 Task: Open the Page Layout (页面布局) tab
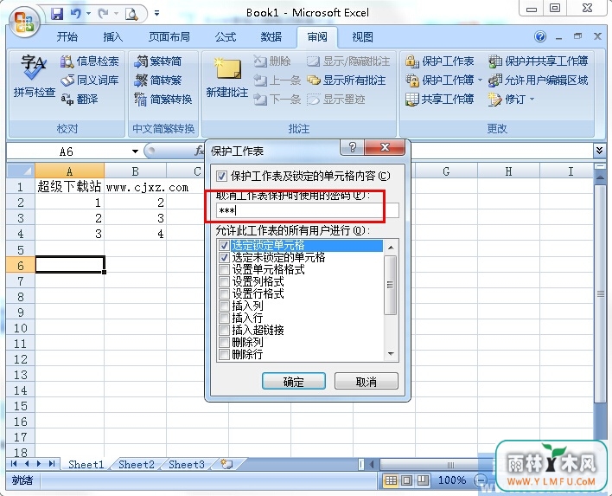(169, 36)
